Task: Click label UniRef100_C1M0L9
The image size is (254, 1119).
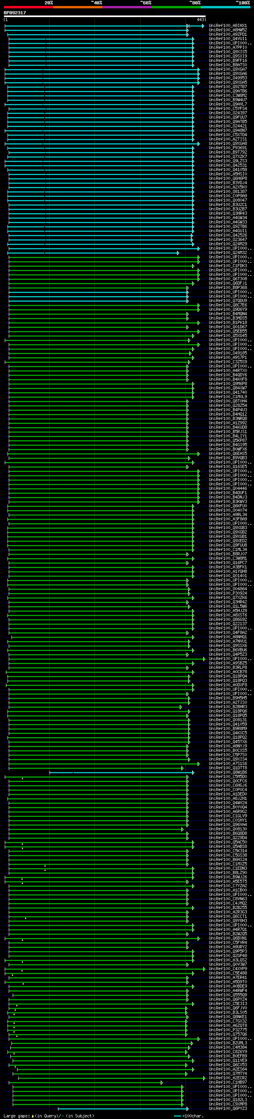Action: click(x=227, y=397)
